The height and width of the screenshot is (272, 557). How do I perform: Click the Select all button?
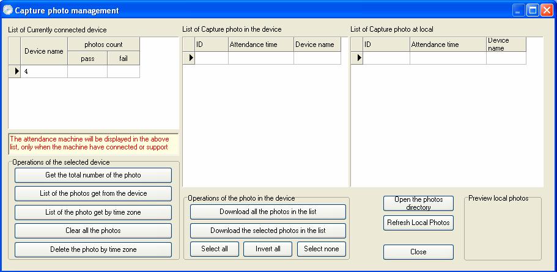click(215, 249)
